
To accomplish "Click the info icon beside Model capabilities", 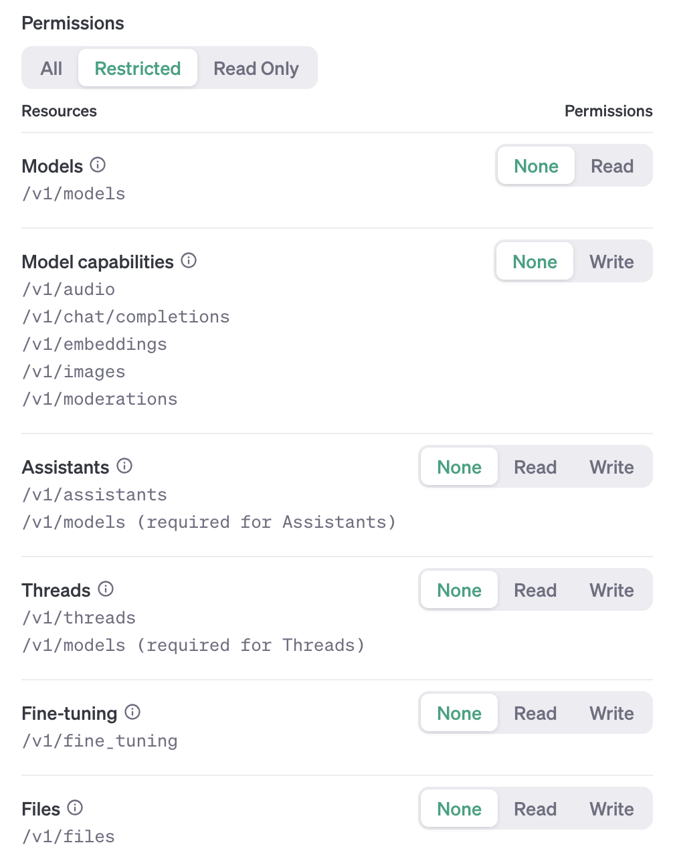I will pyautogui.click(x=189, y=260).
